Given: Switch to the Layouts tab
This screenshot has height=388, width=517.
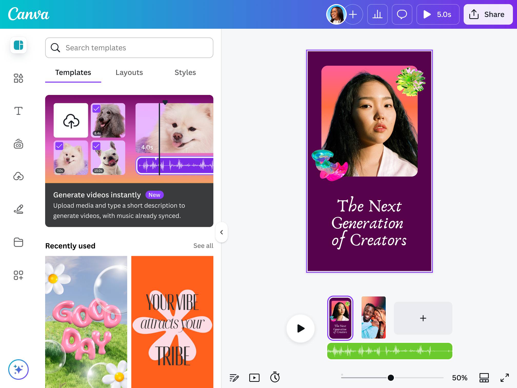Looking at the screenshot, I should click(129, 73).
